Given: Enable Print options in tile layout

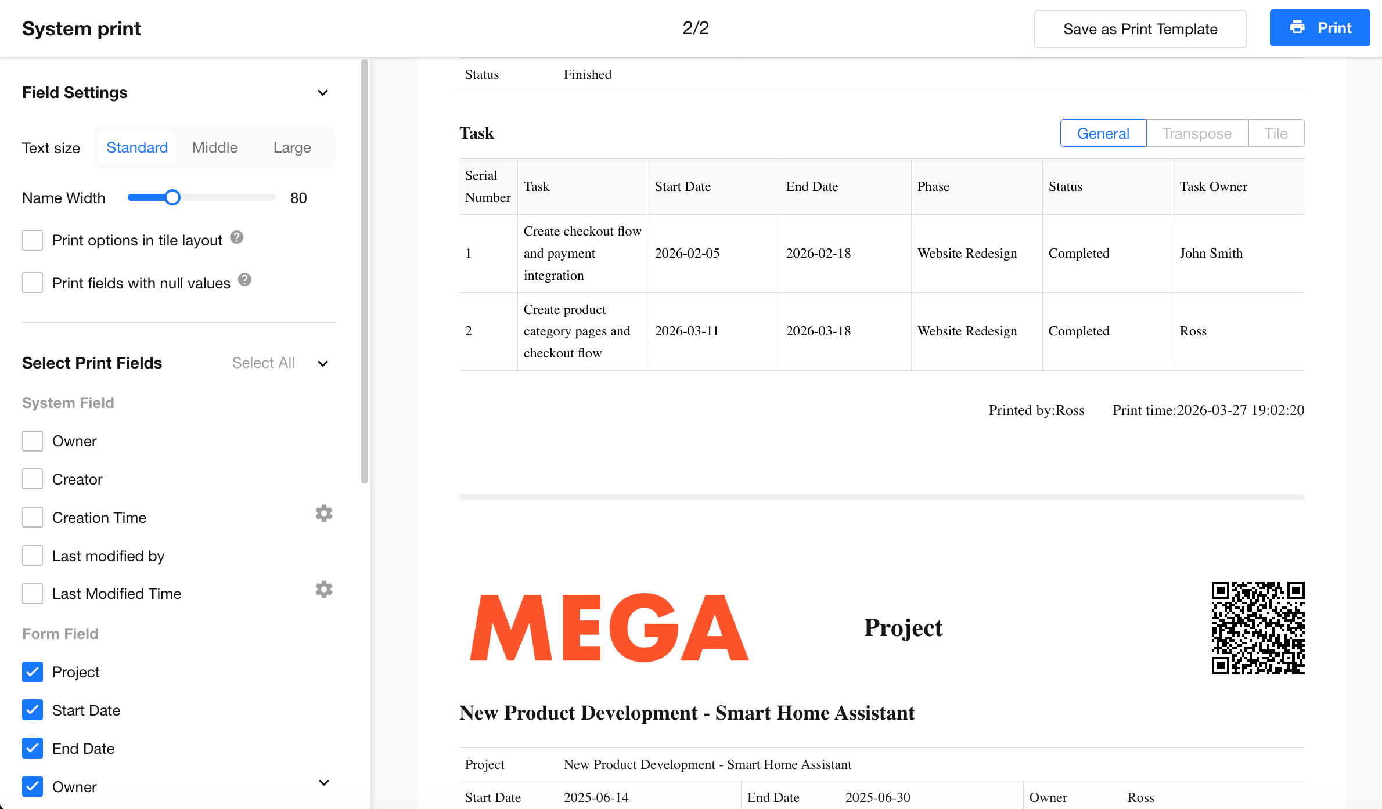Looking at the screenshot, I should click(x=33, y=240).
